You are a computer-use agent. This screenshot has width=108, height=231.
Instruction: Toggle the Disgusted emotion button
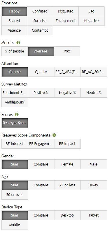pyautogui.click(x=66, y=11)
